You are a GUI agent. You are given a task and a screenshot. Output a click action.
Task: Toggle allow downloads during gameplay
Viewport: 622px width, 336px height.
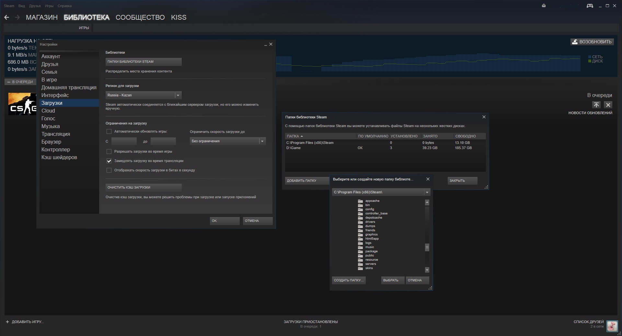[x=109, y=151]
